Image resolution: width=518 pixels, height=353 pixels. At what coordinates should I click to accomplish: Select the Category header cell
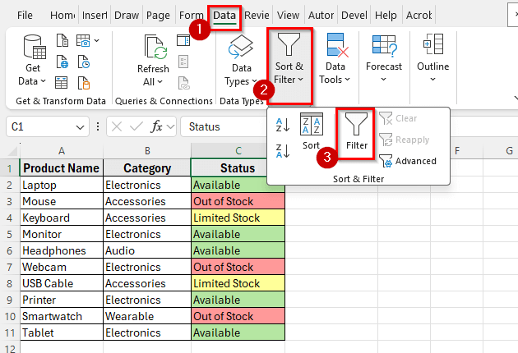point(147,168)
